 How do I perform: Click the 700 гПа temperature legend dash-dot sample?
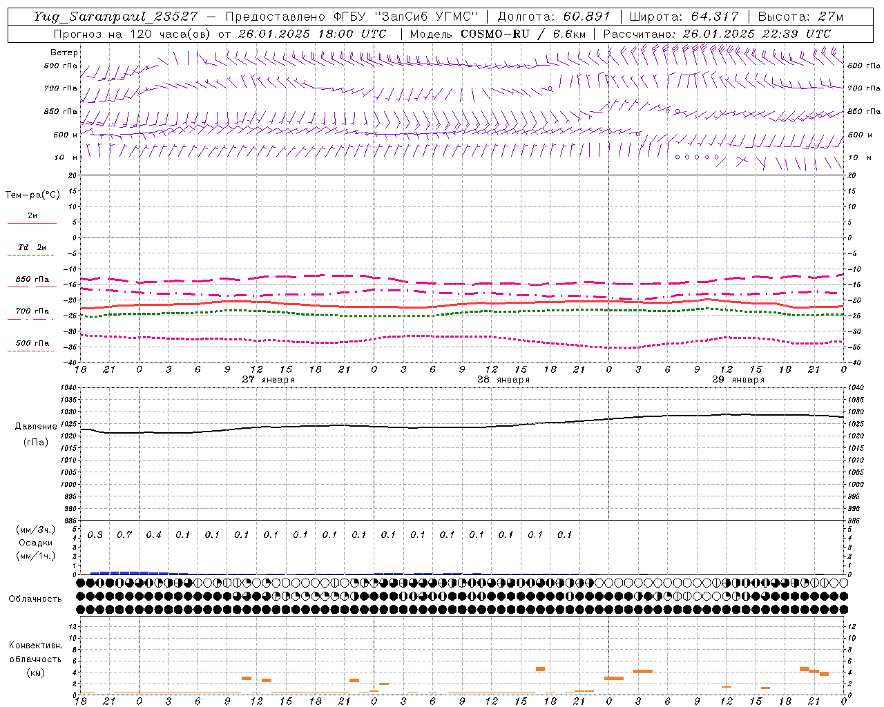[32, 319]
